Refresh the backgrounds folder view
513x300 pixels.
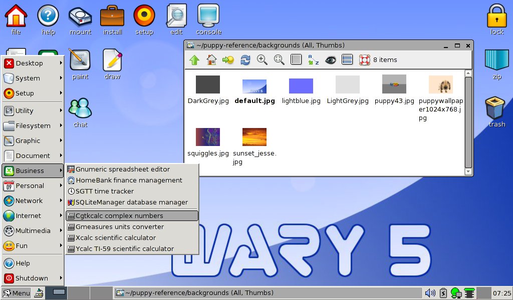click(x=244, y=59)
